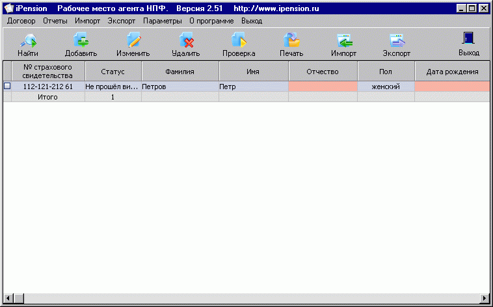Select the Петров surname cell
This screenshot has width=493, height=307.
[180, 87]
